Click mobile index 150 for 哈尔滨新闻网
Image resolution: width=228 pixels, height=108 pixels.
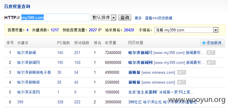click(77, 63)
